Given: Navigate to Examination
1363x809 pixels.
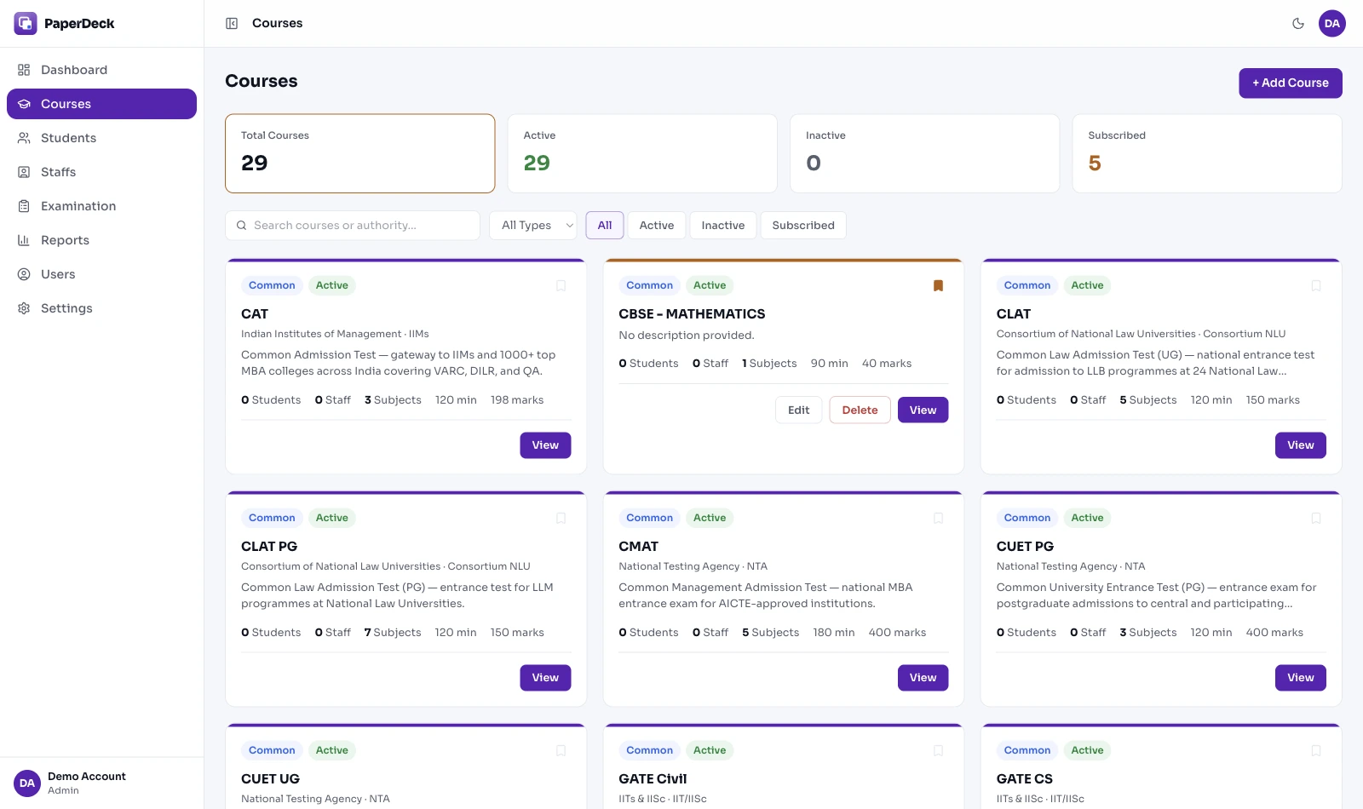Looking at the screenshot, I should tap(101, 206).
